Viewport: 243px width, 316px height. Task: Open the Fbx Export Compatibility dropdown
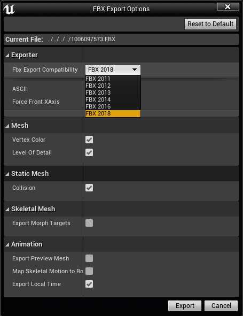[113, 70]
